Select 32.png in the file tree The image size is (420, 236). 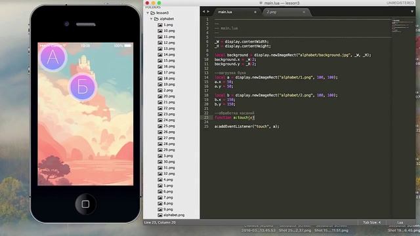tap(169, 174)
